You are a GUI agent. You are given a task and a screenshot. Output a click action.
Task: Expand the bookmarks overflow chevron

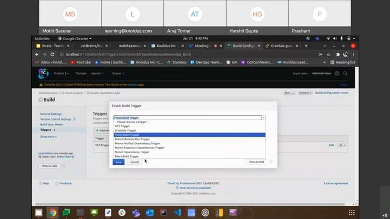pyautogui.click(x=324, y=62)
